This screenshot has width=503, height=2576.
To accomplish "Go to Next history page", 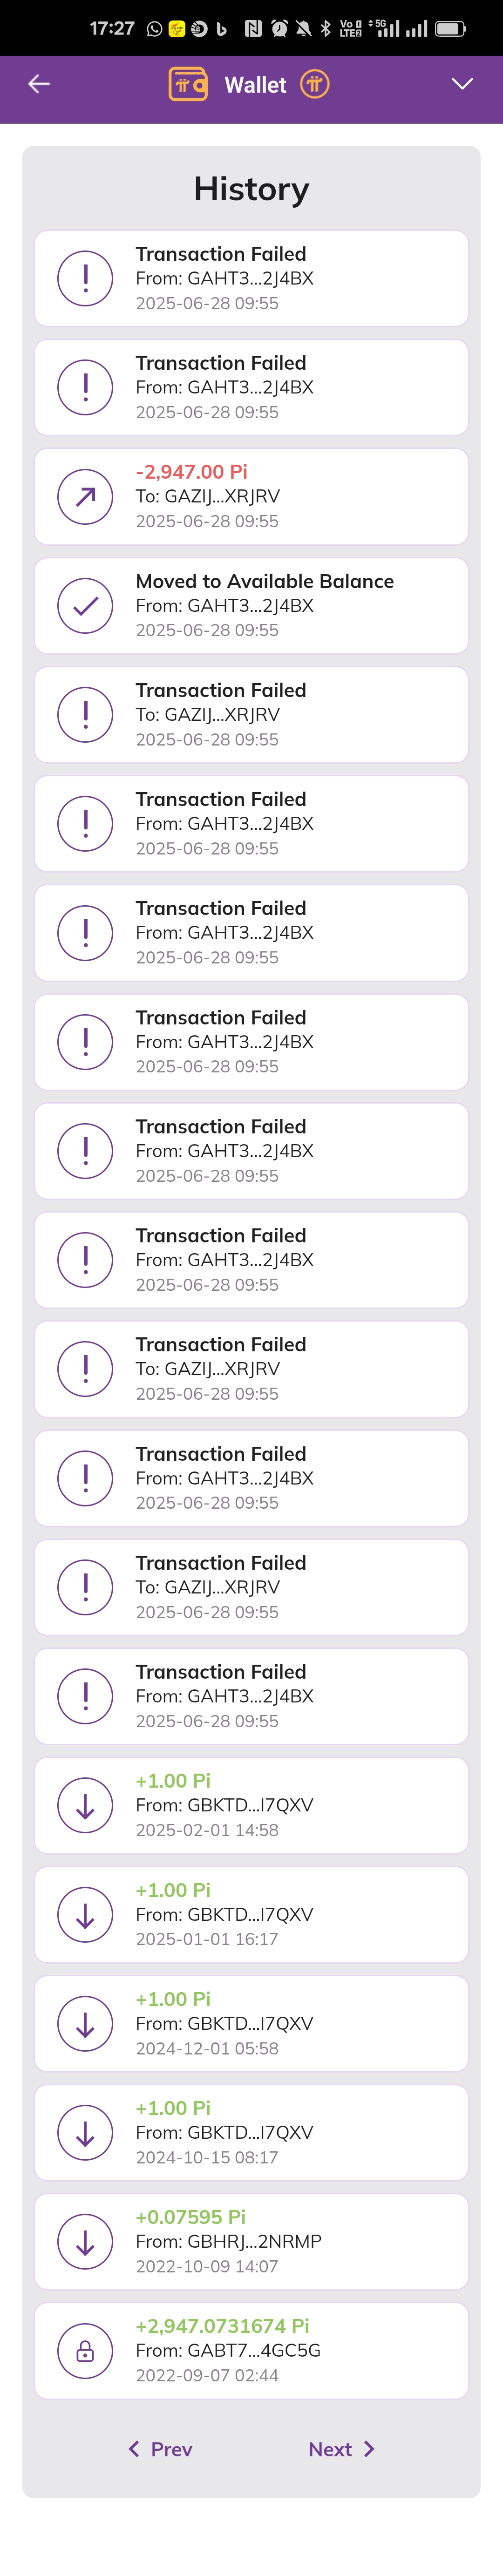I will coord(342,2449).
